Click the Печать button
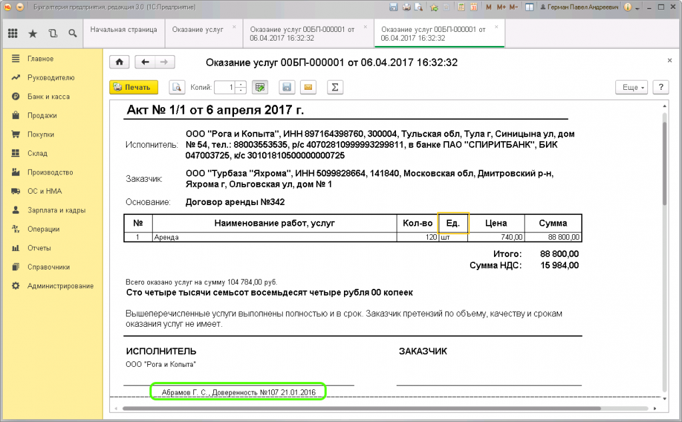Image resolution: width=682 pixels, height=422 pixels. (x=133, y=87)
